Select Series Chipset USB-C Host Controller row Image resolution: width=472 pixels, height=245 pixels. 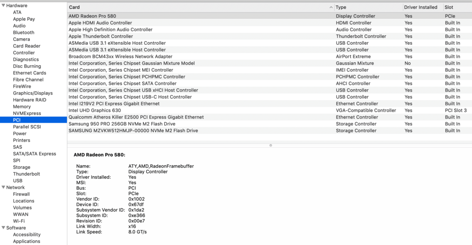pos(270,97)
